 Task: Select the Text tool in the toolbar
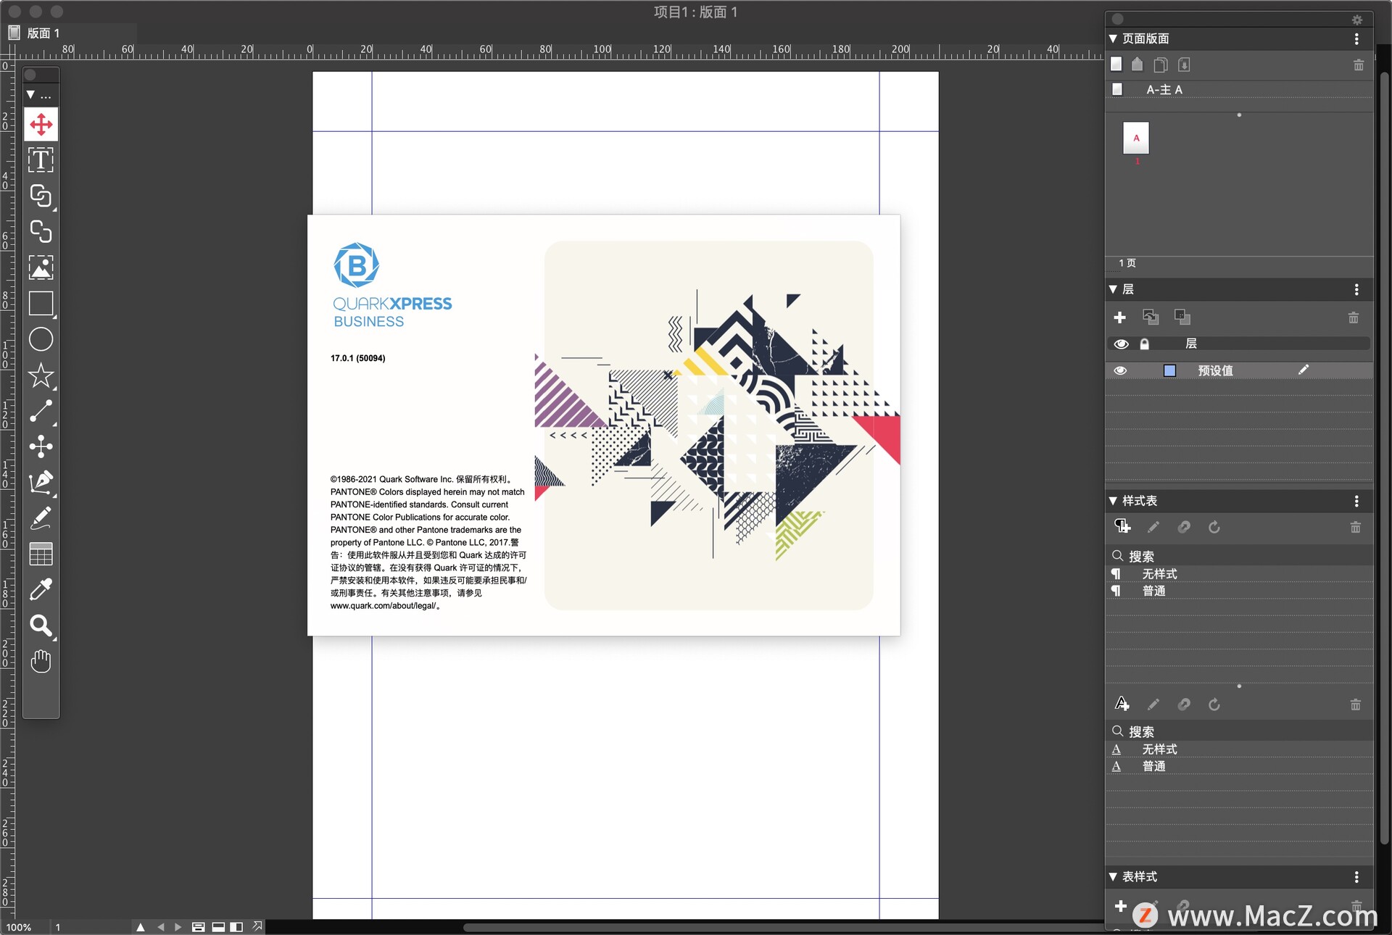pyautogui.click(x=41, y=160)
